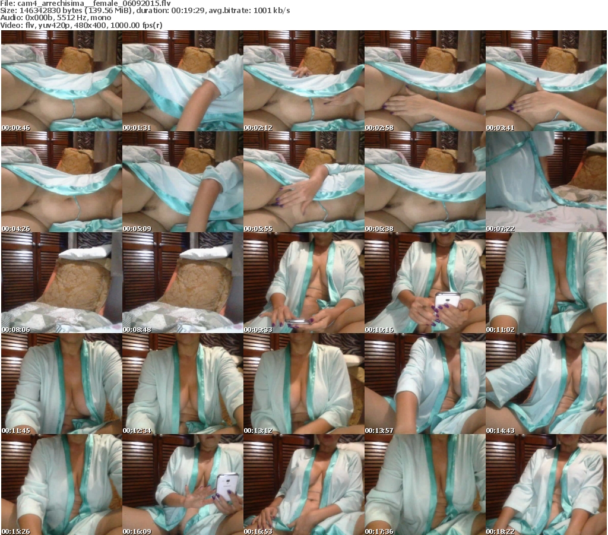Select the frame stamped 00:12:34
Image resolution: width=608 pixels, height=535 pixels.
[183, 384]
